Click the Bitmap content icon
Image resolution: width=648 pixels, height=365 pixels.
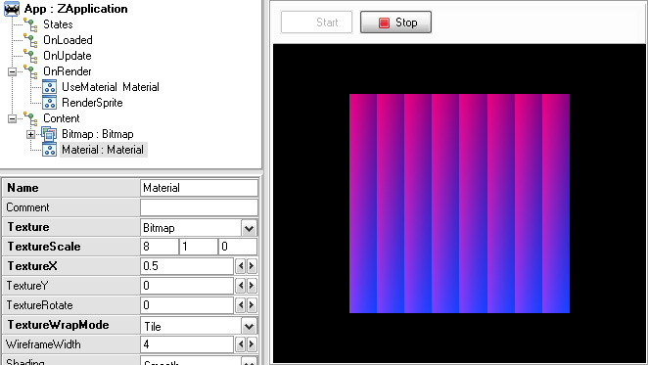49,134
